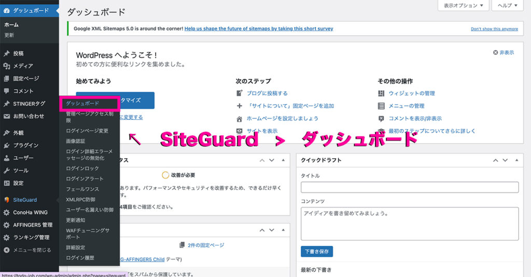Open the ヘルプ dropdown
The image size is (531, 277).
pos(508,5)
